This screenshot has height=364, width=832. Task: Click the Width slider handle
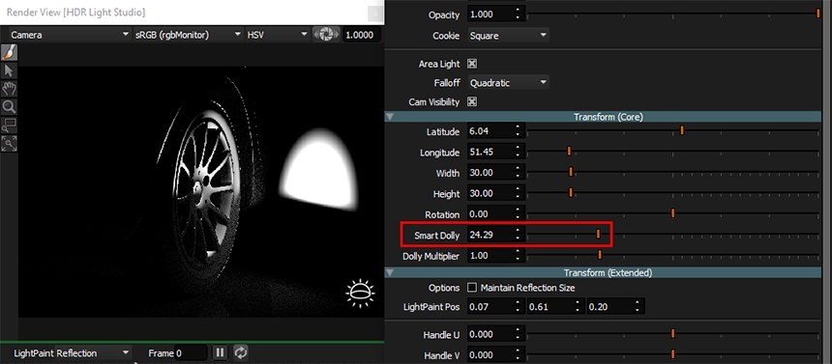click(571, 172)
